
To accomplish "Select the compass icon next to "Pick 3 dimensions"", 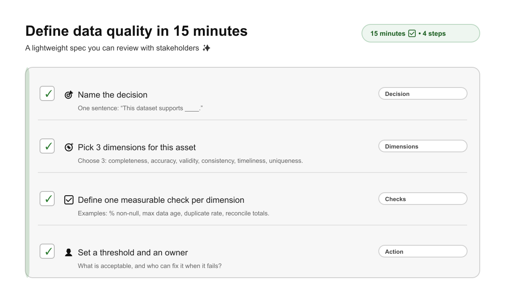I will point(68,147).
